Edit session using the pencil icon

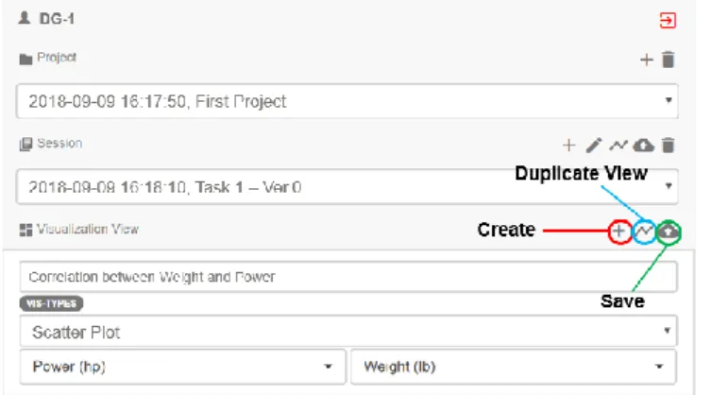click(x=594, y=146)
